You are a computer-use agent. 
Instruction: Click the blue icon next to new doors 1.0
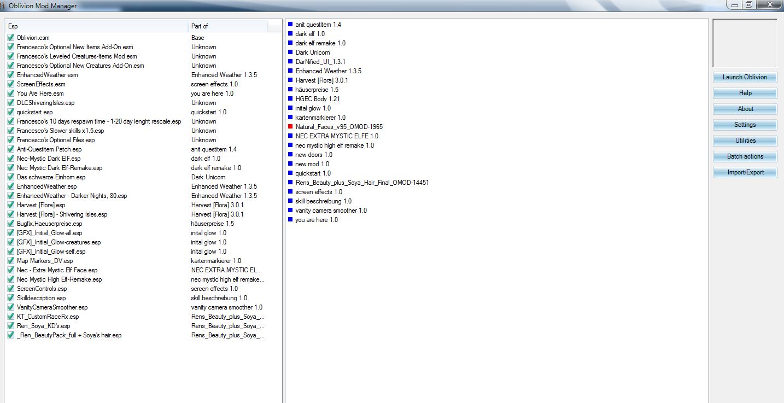tap(291, 155)
